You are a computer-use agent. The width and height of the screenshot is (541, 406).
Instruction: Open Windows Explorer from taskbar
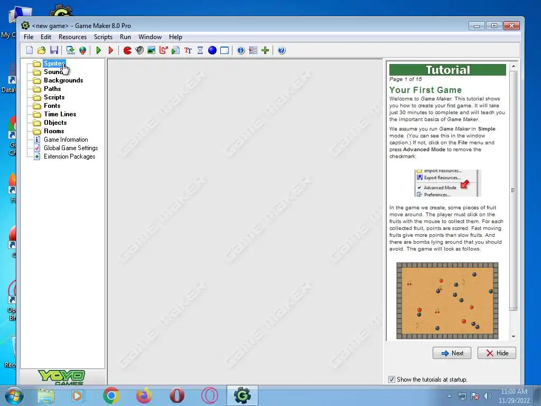click(46, 396)
